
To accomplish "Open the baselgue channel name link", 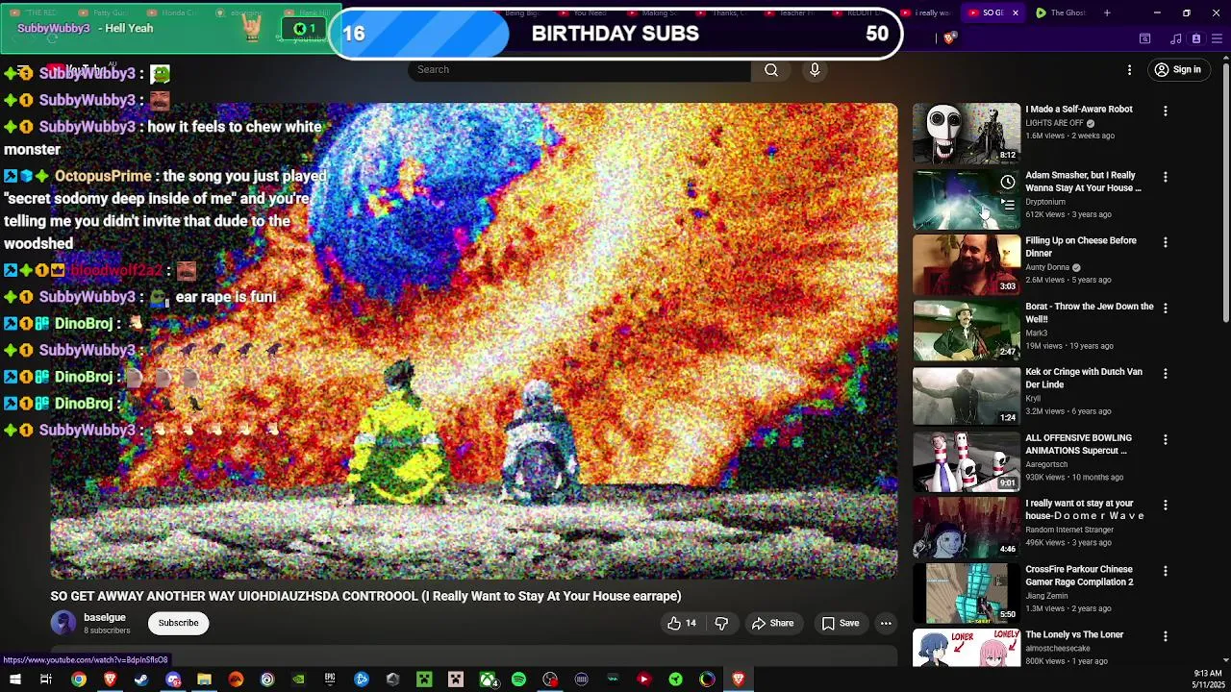I will 105,617.
